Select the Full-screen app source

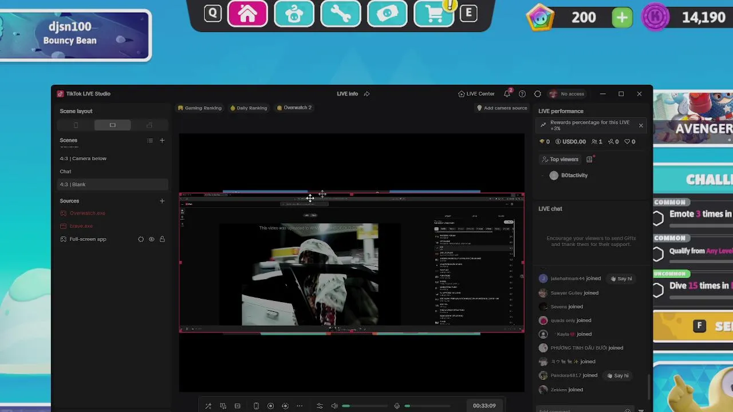coord(88,239)
